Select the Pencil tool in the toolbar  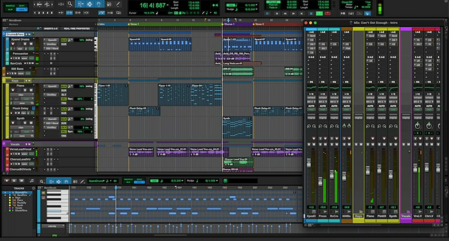coord(118,4)
